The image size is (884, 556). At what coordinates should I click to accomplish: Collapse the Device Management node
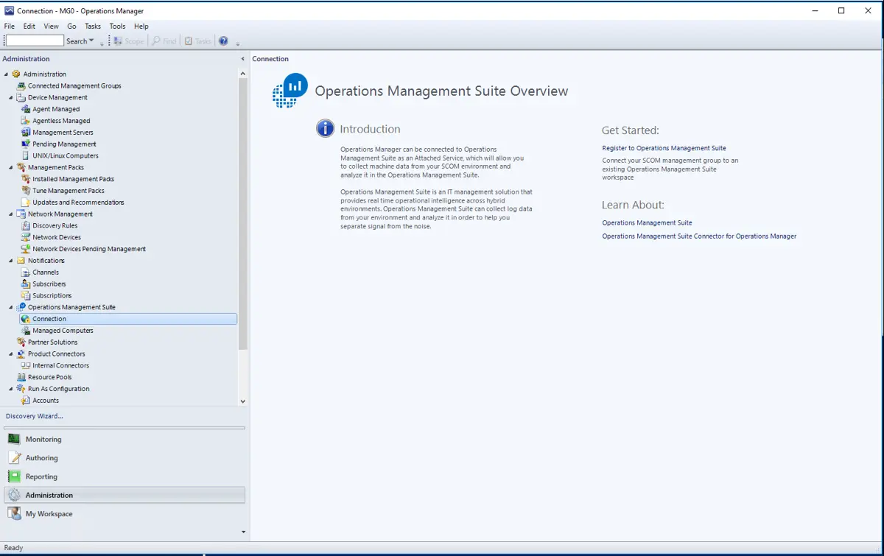11,97
